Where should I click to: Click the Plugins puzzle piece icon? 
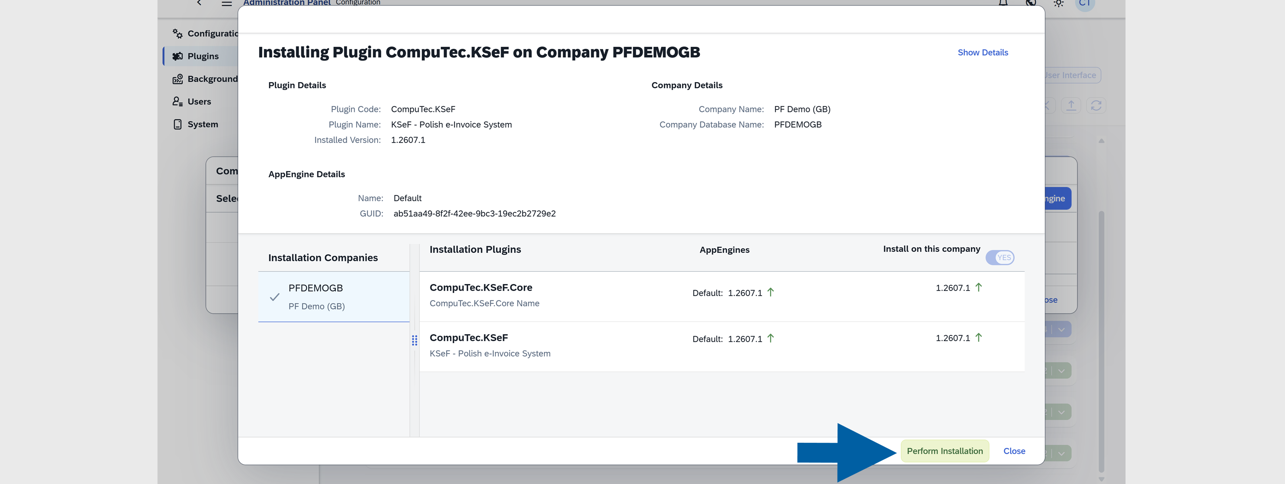pos(178,56)
